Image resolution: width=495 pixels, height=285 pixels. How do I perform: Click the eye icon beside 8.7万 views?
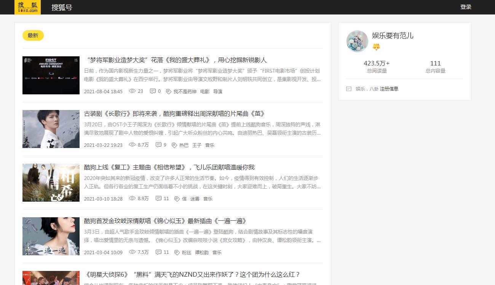coord(133,145)
